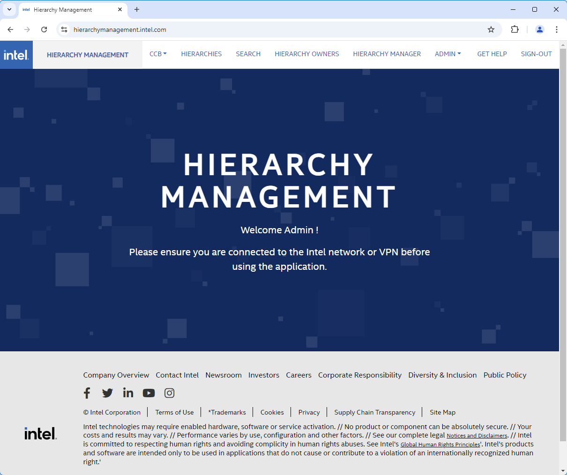The image size is (567, 475).
Task: Click the scrollbar down arrow
Action: click(563, 470)
